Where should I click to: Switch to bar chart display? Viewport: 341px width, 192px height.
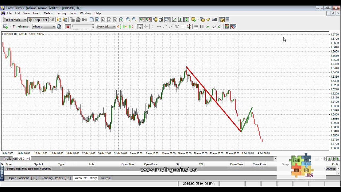[180, 19]
